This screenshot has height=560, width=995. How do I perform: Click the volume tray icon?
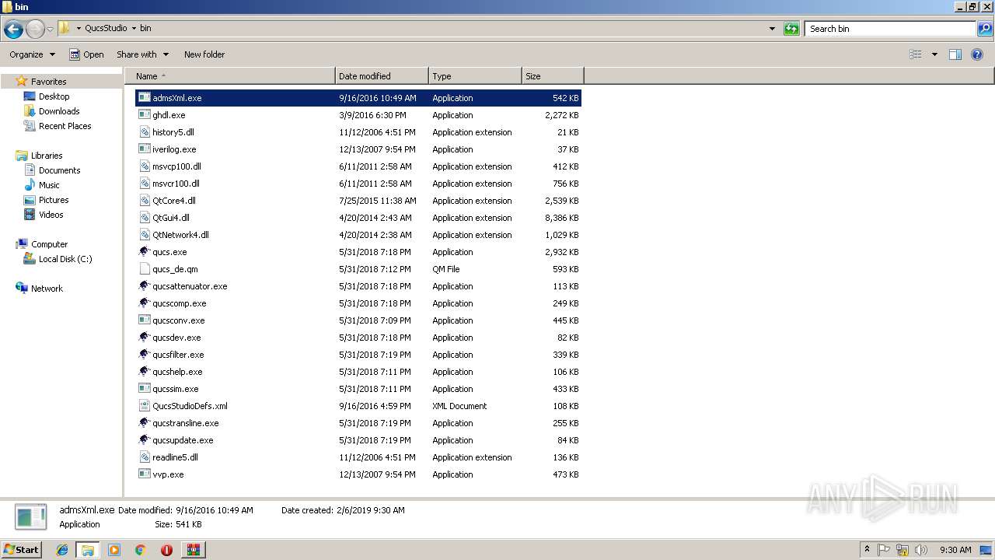pyautogui.click(x=921, y=550)
